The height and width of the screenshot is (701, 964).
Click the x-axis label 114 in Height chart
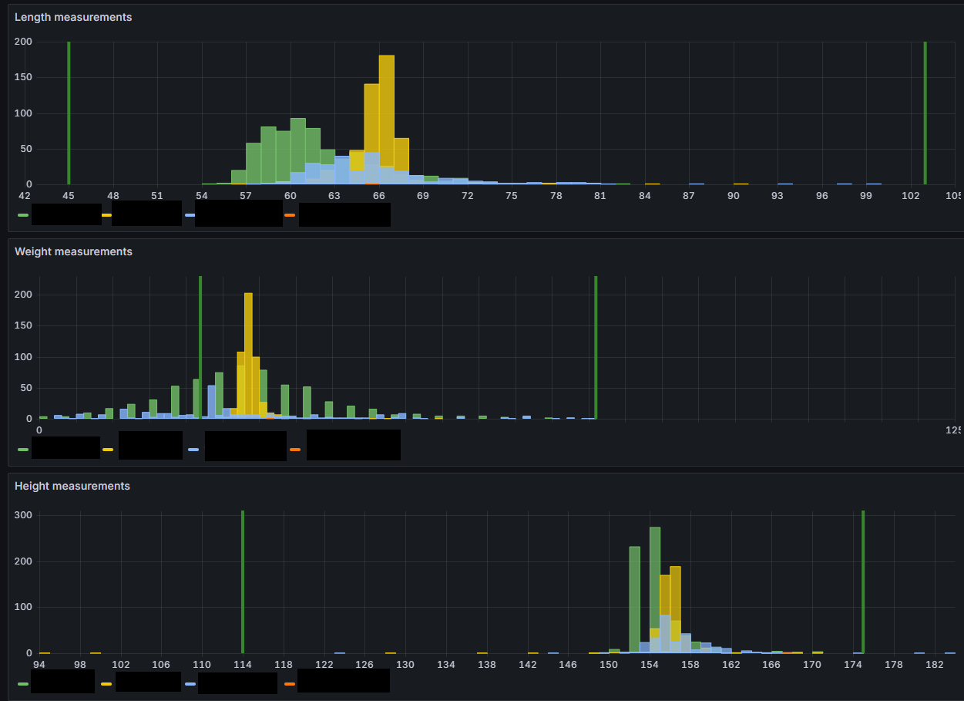point(243,664)
